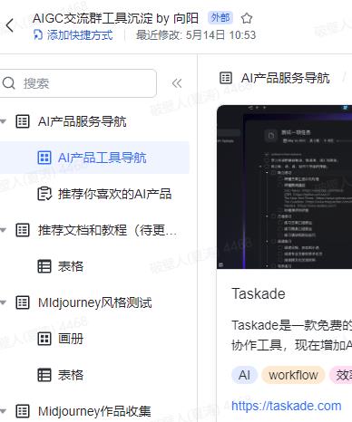This screenshot has height=422, width=352.
Task: Collapse the sidebar with double chevron
Action: [x=177, y=83]
